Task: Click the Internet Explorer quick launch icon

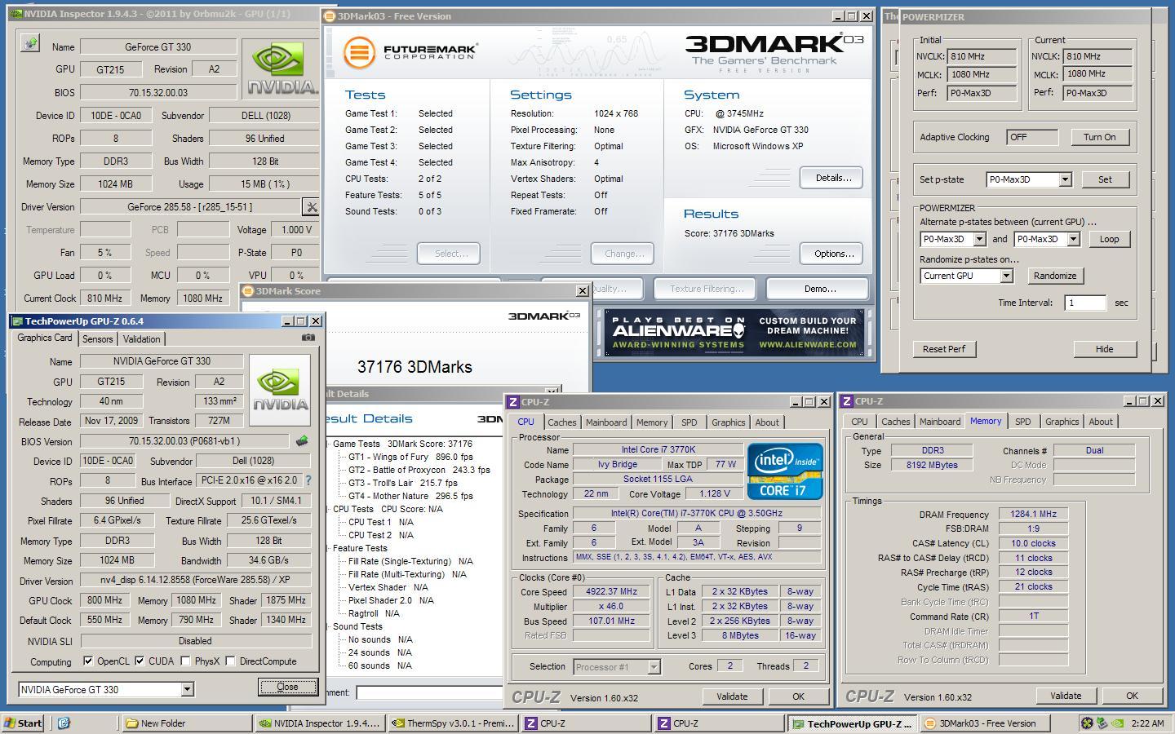Action: (64, 723)
